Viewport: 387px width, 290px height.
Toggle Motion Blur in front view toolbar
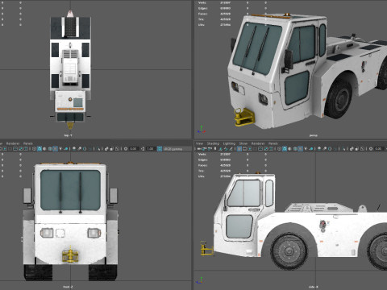click(80, 148)
